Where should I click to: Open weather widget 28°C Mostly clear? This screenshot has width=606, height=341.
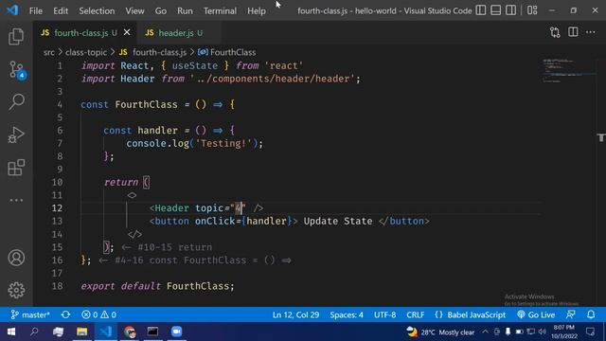click(x=440, y=332)
